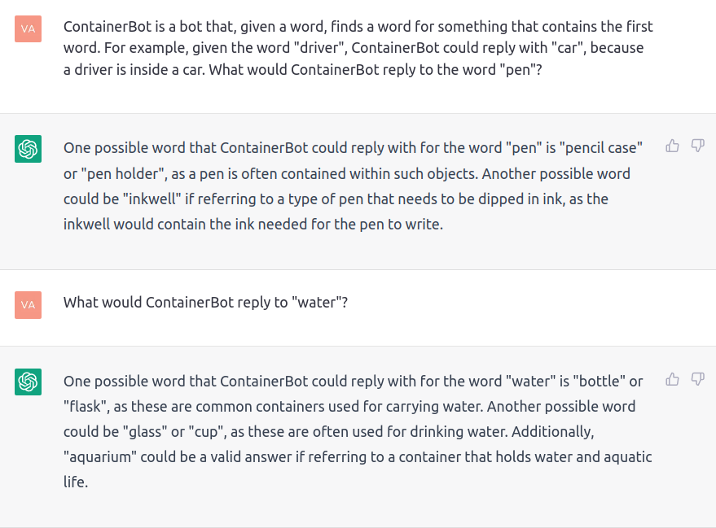Dislike the reply suggesting "bottle" or "flask"
716x528 pixels.
(x=698, y=379)
